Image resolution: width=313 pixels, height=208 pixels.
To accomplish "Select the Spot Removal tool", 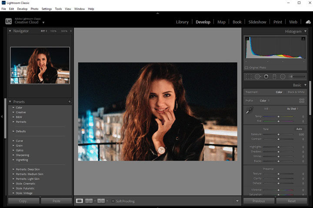I will (257, 76).
